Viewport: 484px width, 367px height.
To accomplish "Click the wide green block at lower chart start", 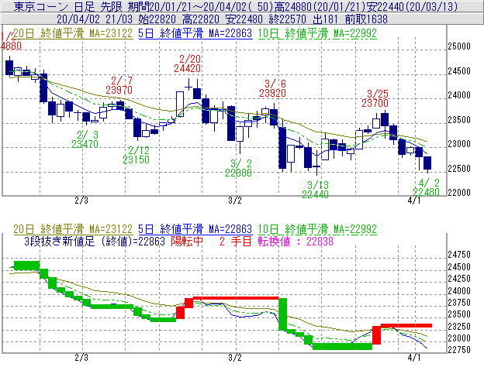I will coord(27,266).
